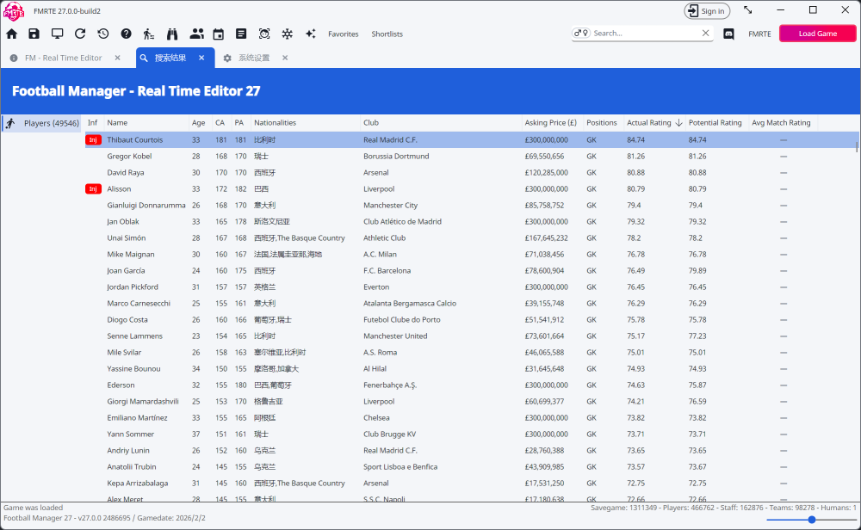The image size is (861, 530).
Task: Sort by Asking Price (£) column header
Action: [x=551, y=123]
